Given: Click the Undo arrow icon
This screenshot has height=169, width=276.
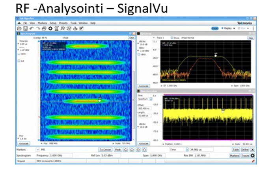Looking at the screenshot, I should (x=31, y=29).
